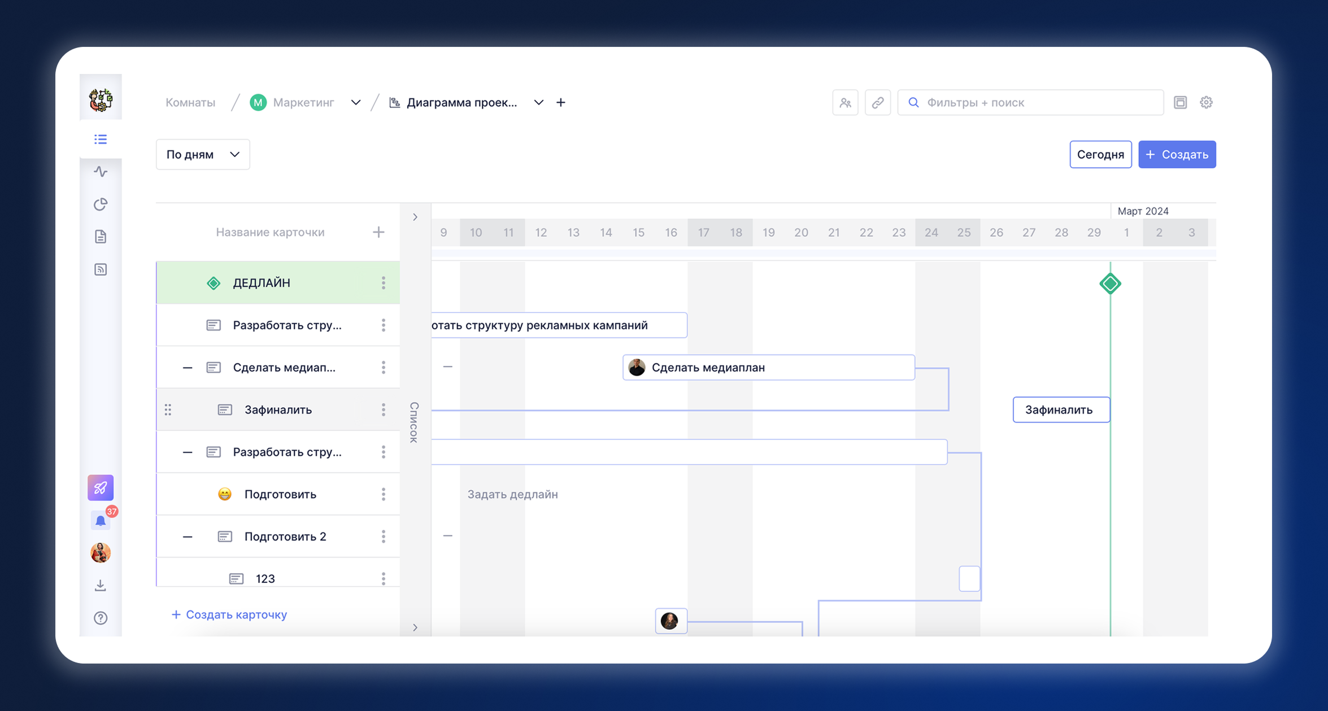The height and width of the screenshot is (711, 1328).
Task: Open three-dot menu for Подготовить row
Action: pyautogui.click(x=384, y=495)
